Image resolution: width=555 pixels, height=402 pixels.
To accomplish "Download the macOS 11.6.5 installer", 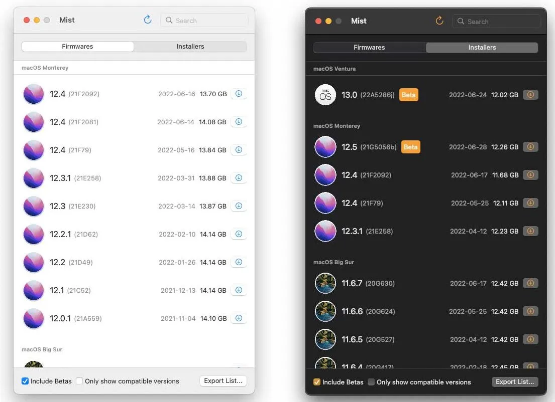I will [x=531, y=339].
